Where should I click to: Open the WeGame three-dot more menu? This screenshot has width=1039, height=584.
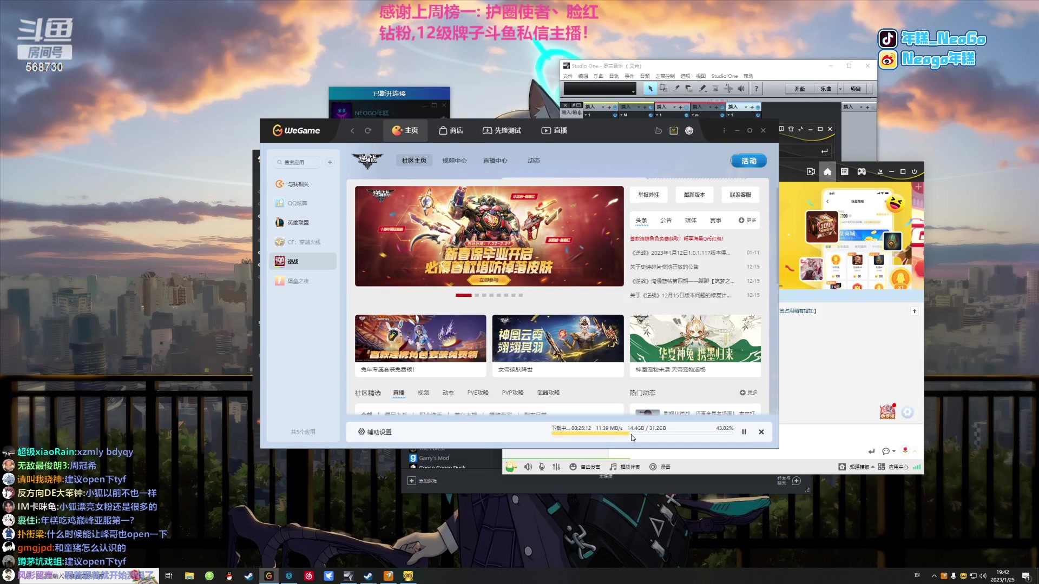[x=724, y=130]
